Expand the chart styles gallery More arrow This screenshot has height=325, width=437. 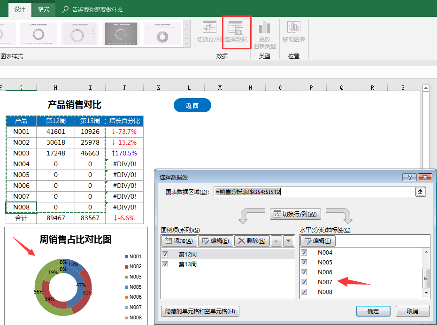(187, 44)
